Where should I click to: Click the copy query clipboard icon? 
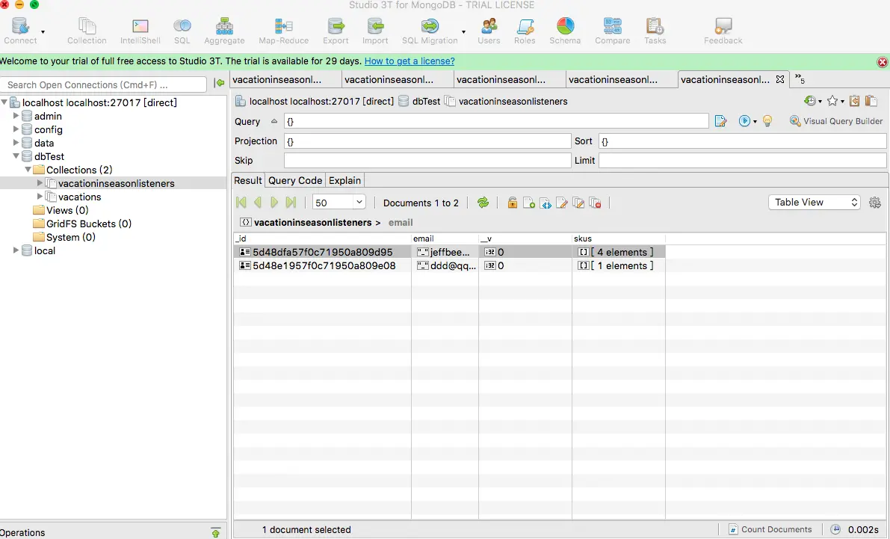click(x=871, y=101)
